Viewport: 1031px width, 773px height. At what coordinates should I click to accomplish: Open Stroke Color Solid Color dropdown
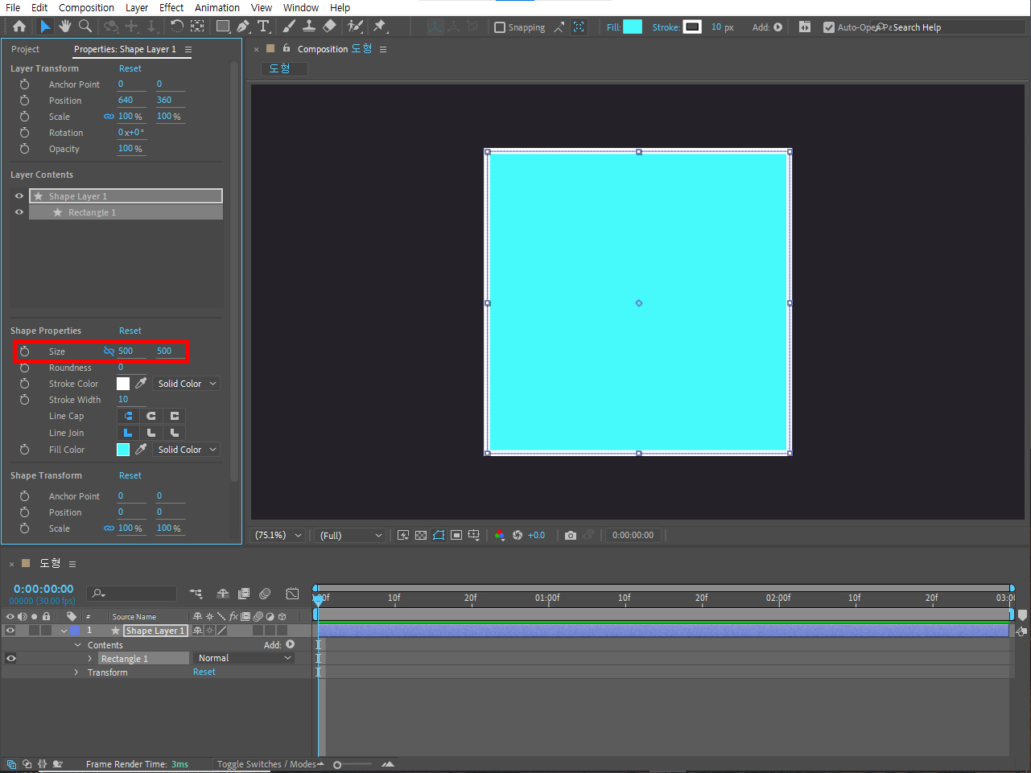coord(188,384)
